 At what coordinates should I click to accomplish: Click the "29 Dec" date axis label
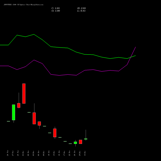pyautogui.click(x=80, y=153)
